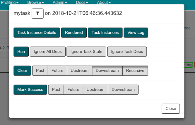Click the filter funnel icon next to mytask
The width and height of the screenshot is (195, 125).
37,13
